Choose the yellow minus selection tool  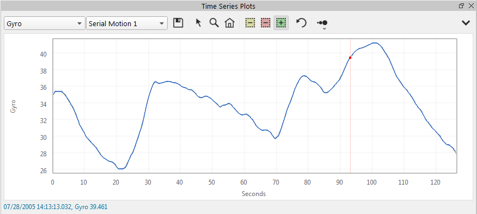pyautogui.click(x=250, y=23)
